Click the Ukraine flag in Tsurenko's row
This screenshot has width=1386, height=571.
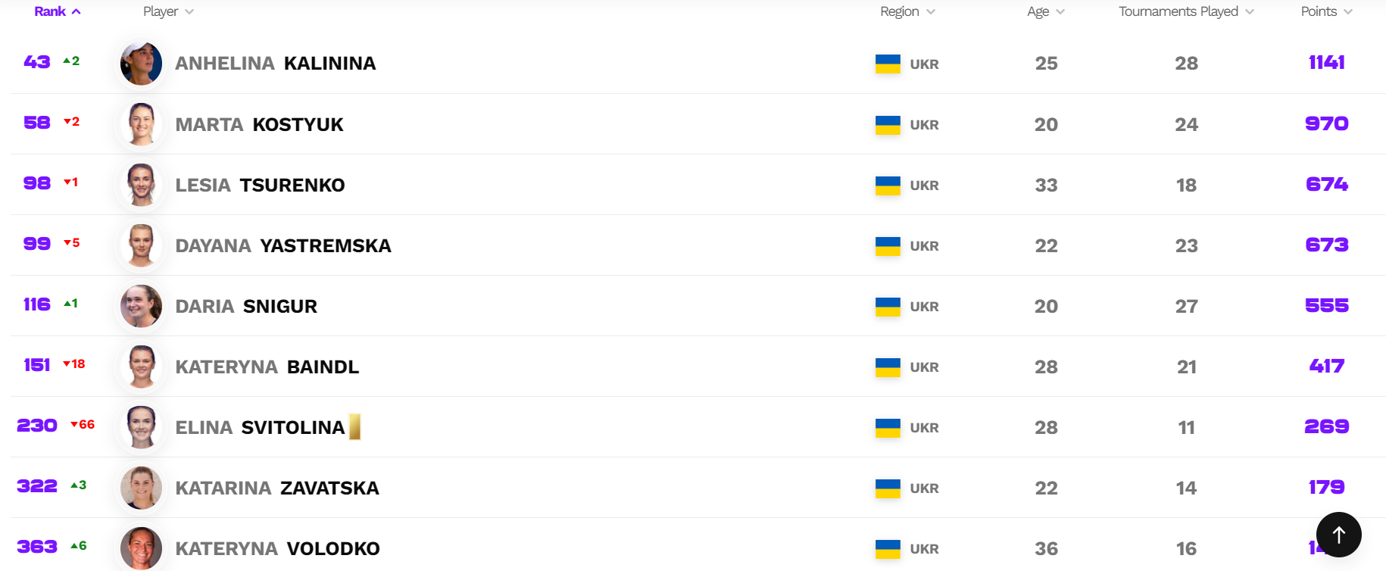point(888,185)
